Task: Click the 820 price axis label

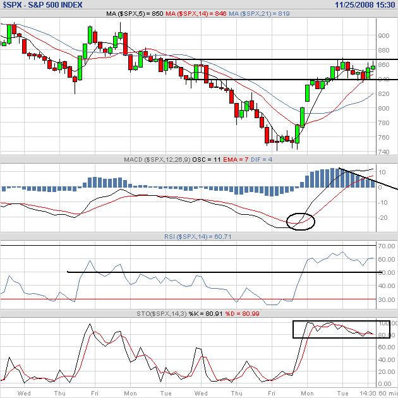Action: (383, 94)
